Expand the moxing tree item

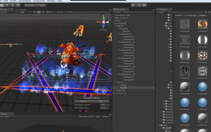tap(117, 90)
